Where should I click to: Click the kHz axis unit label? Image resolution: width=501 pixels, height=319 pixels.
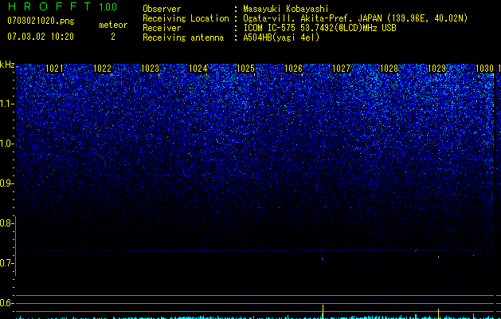click(7, 65)
